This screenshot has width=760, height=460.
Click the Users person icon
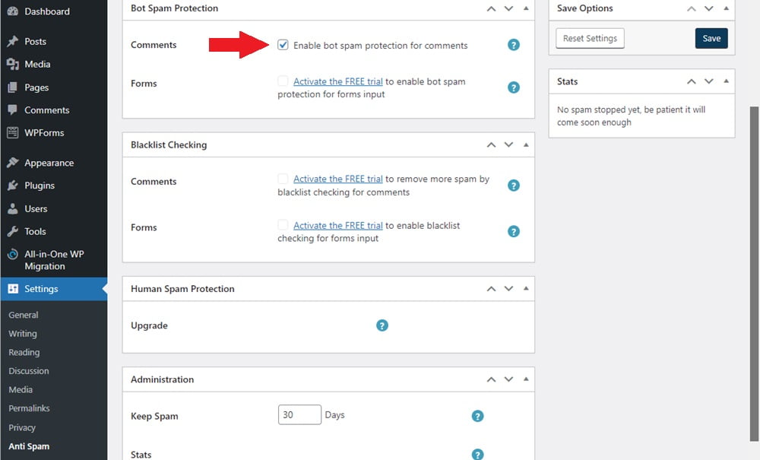[x=13, y=209]
